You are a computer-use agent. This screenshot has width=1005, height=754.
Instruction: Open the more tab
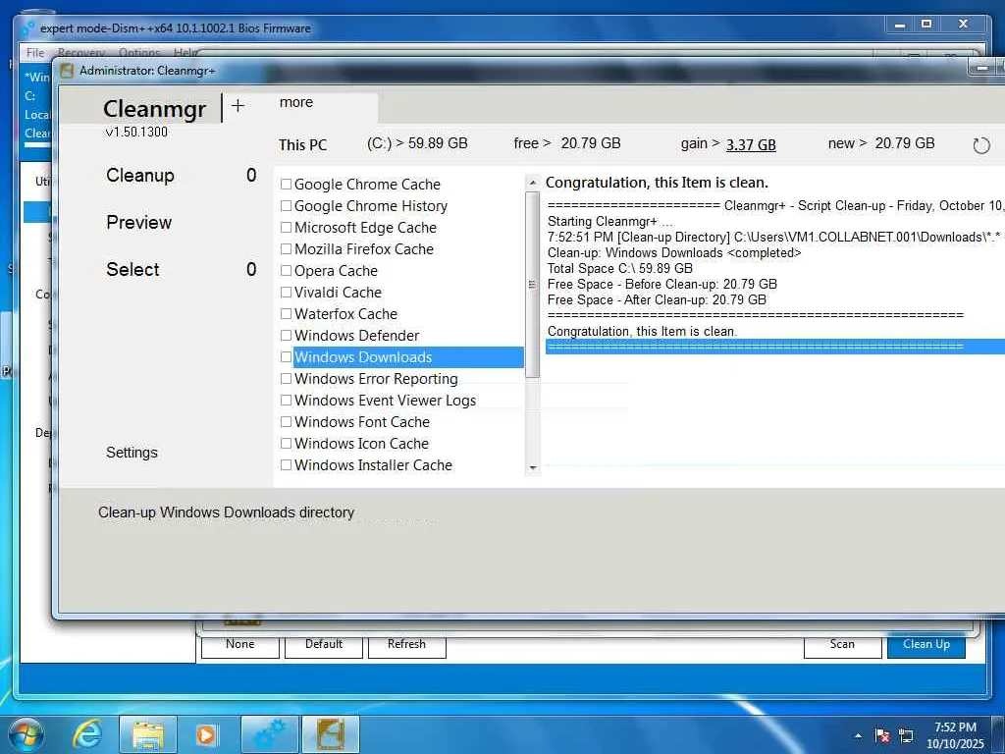tap(296, 102)
